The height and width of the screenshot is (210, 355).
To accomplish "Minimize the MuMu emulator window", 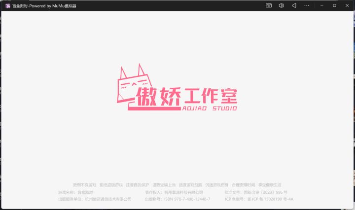I will coord(321,5).
